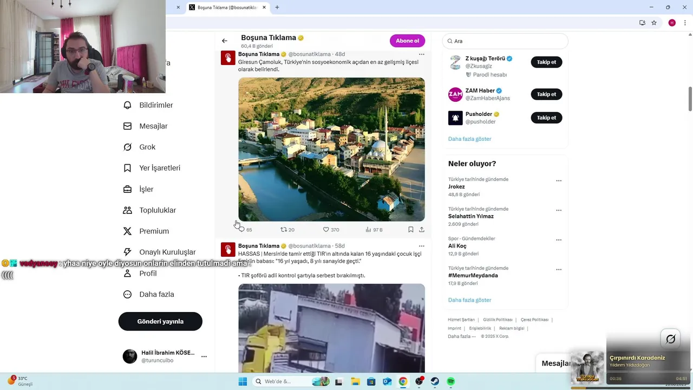Expand footer Daha fazla links menu
The width and height of the screenshot is (693, 390).
click(462, 336)
